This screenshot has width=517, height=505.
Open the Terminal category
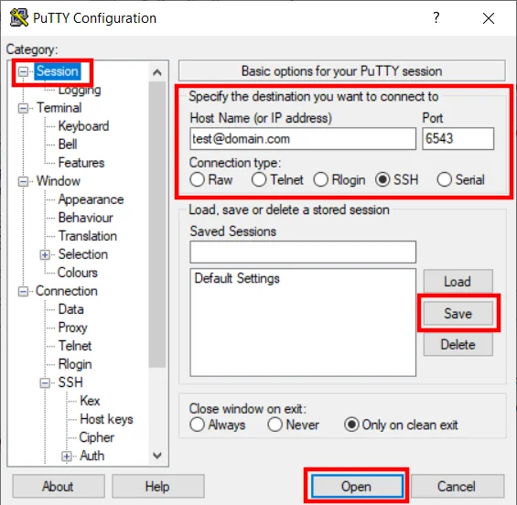[59, 108]
